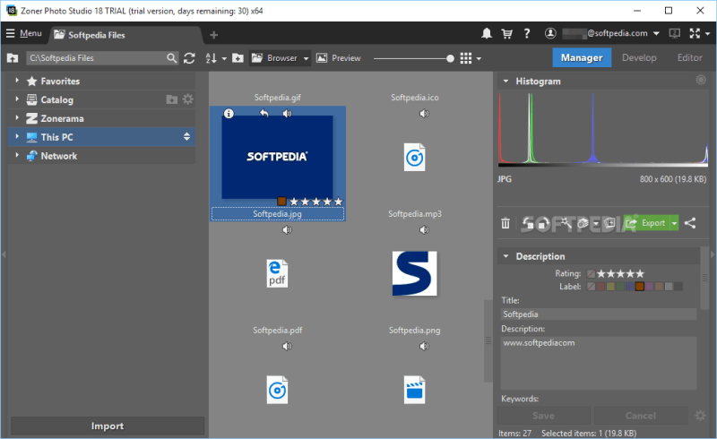The image size is (717, 439).
Task: Click the refresh folder icon
Action: click(x=189, y=58)
